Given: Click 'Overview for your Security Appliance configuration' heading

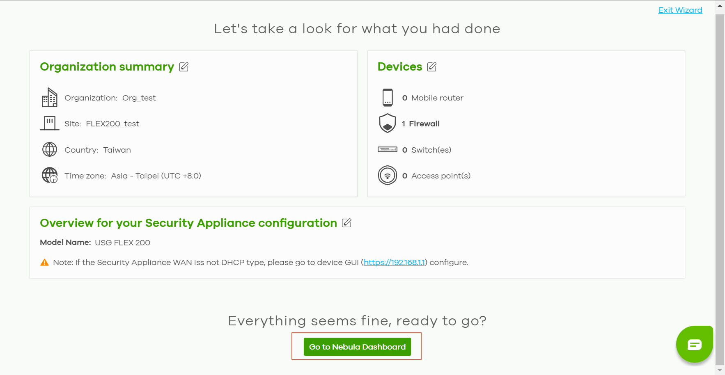Looking at the screenshot, I should click(188, 223).
